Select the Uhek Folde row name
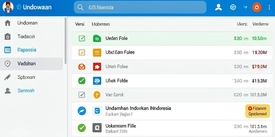 point(117,81)
